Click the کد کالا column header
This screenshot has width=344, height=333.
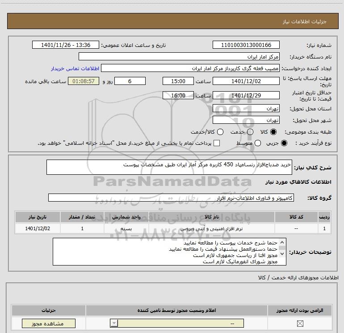(x=296, y=217)
